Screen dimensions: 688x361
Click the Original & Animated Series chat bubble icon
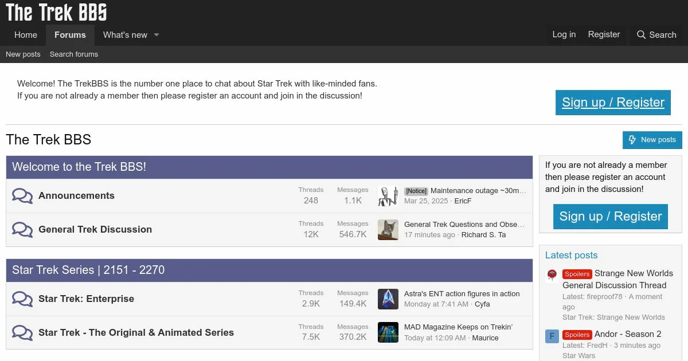pos(22,333)
